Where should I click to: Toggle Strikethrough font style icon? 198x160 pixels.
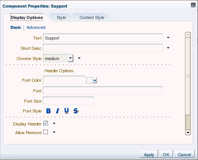coord(76,111)
